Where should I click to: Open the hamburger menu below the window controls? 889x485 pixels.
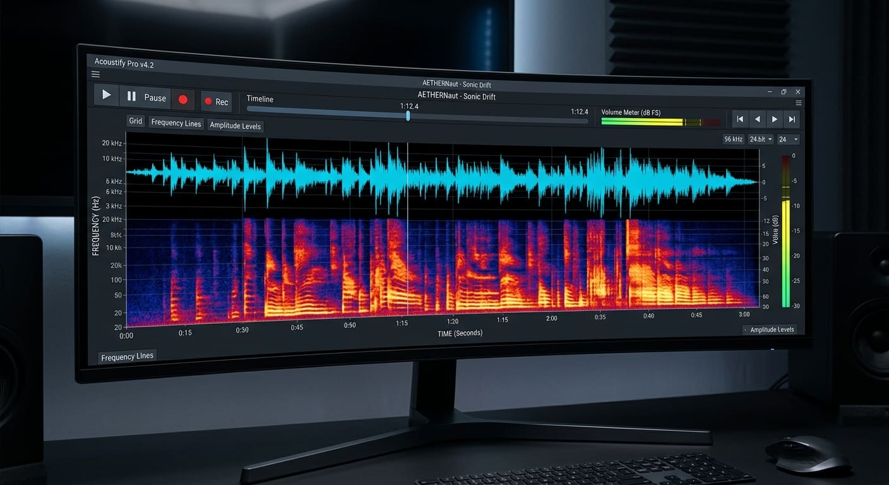click(x=799, y=103)
